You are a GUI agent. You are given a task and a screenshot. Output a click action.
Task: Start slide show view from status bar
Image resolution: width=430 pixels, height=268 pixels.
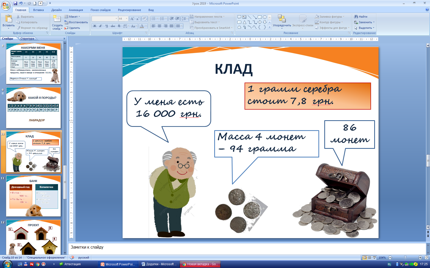click(x=374, y=258)
